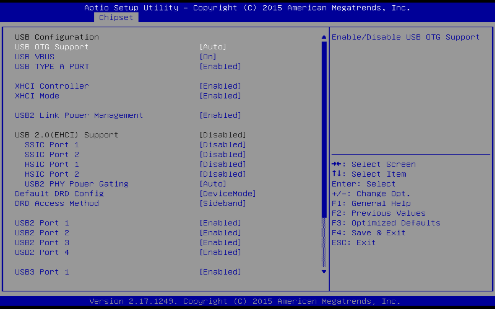The image size is (495, 309).
Task: Select the USB OTG Support item
Action: point(52,47)
